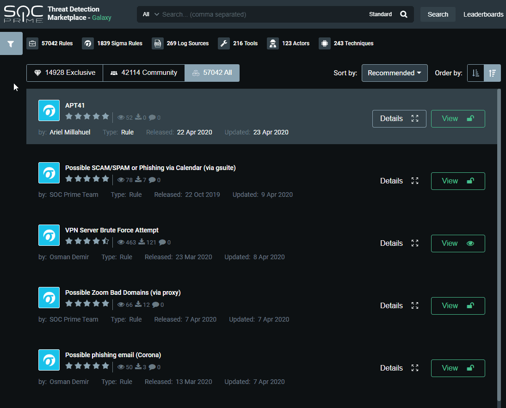
Task: Click the 216 Tools label
Action: 245,43
